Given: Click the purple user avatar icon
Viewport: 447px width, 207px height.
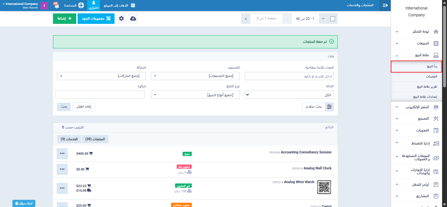Looking at the screenshot, I should pyautogui.click(x=45, y=6).
